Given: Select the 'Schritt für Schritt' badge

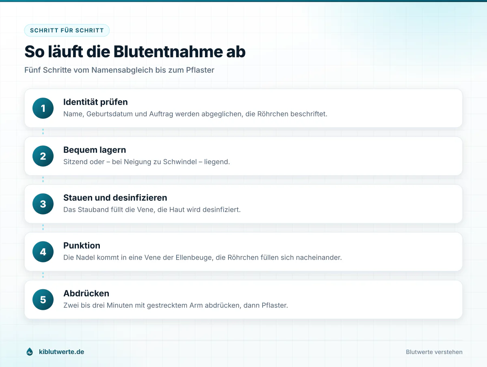Looking at the screenshot, I should point(67,30).
